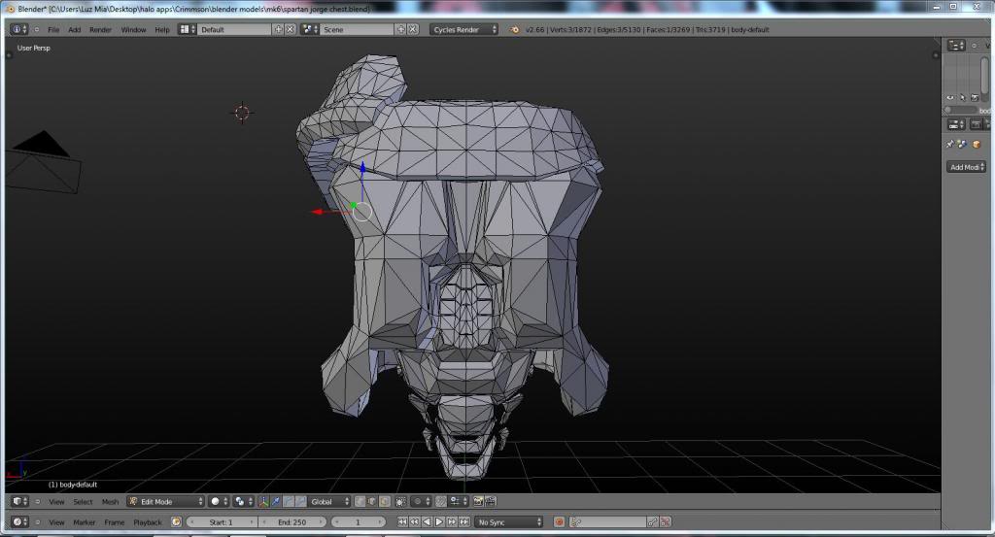
Task: Click the OpenGL render animation icon
Action: [490, 501]
